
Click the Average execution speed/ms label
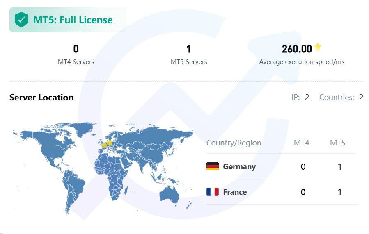[302, 62]
